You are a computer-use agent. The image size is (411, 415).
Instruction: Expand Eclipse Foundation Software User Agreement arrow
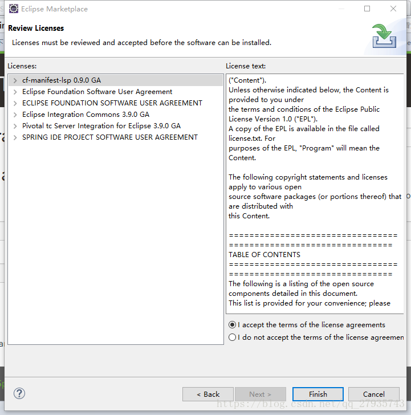pyautogui.click(x=15, y=92)
